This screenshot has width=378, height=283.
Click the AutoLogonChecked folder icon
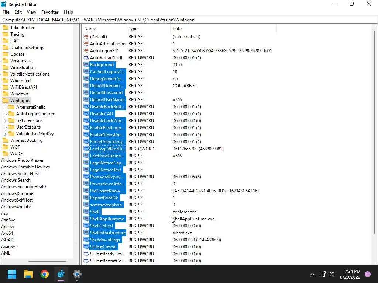11,114
